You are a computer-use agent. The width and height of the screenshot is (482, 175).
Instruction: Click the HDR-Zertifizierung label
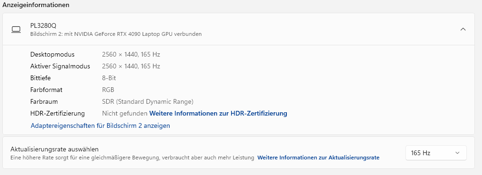pos(58,113)
